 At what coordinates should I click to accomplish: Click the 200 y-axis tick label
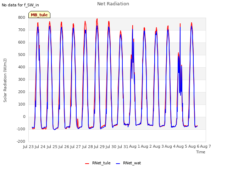(x=22, y=92)
